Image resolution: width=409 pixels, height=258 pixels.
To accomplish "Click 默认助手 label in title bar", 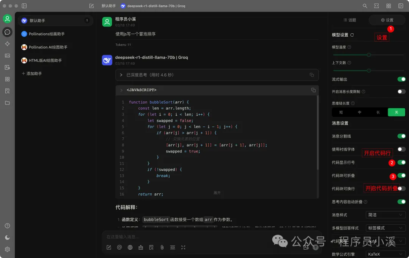I will click(x=109, y=6).
